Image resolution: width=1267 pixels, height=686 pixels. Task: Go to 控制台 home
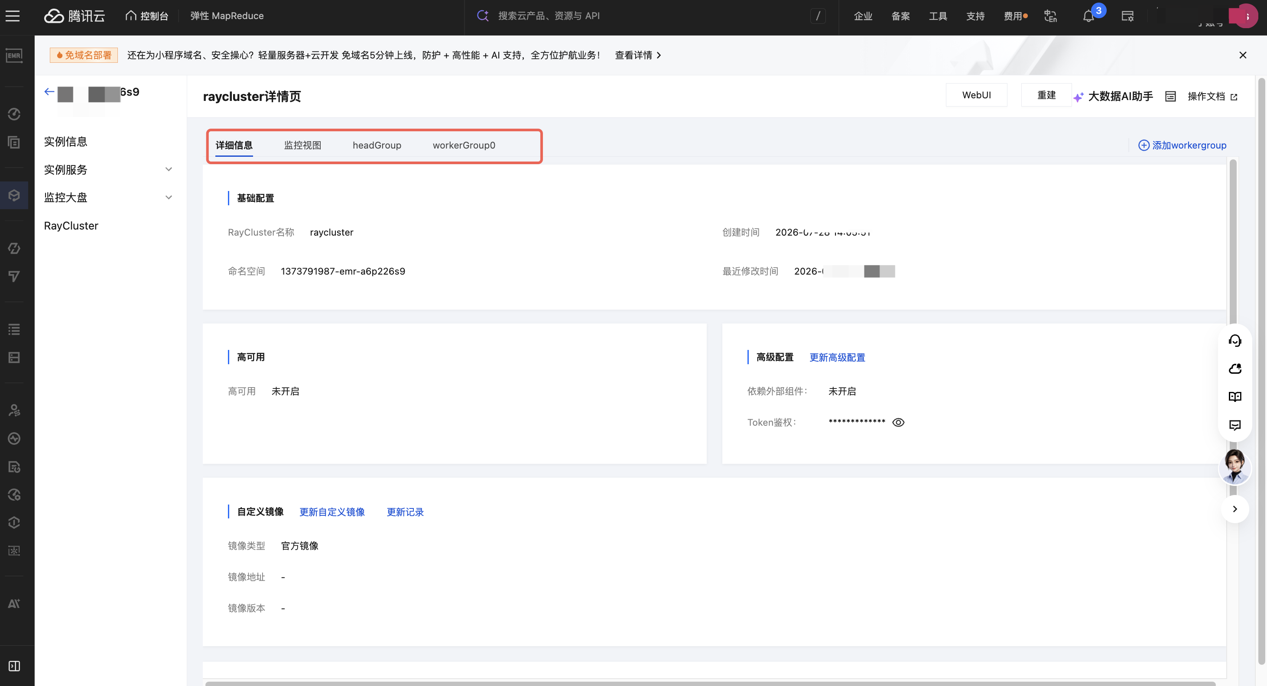[146, 16]
